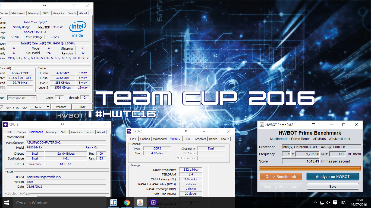Select the NCT6776 LPCIO value
This screenshot has width=371, height=208.
click(x=66, y=164)
